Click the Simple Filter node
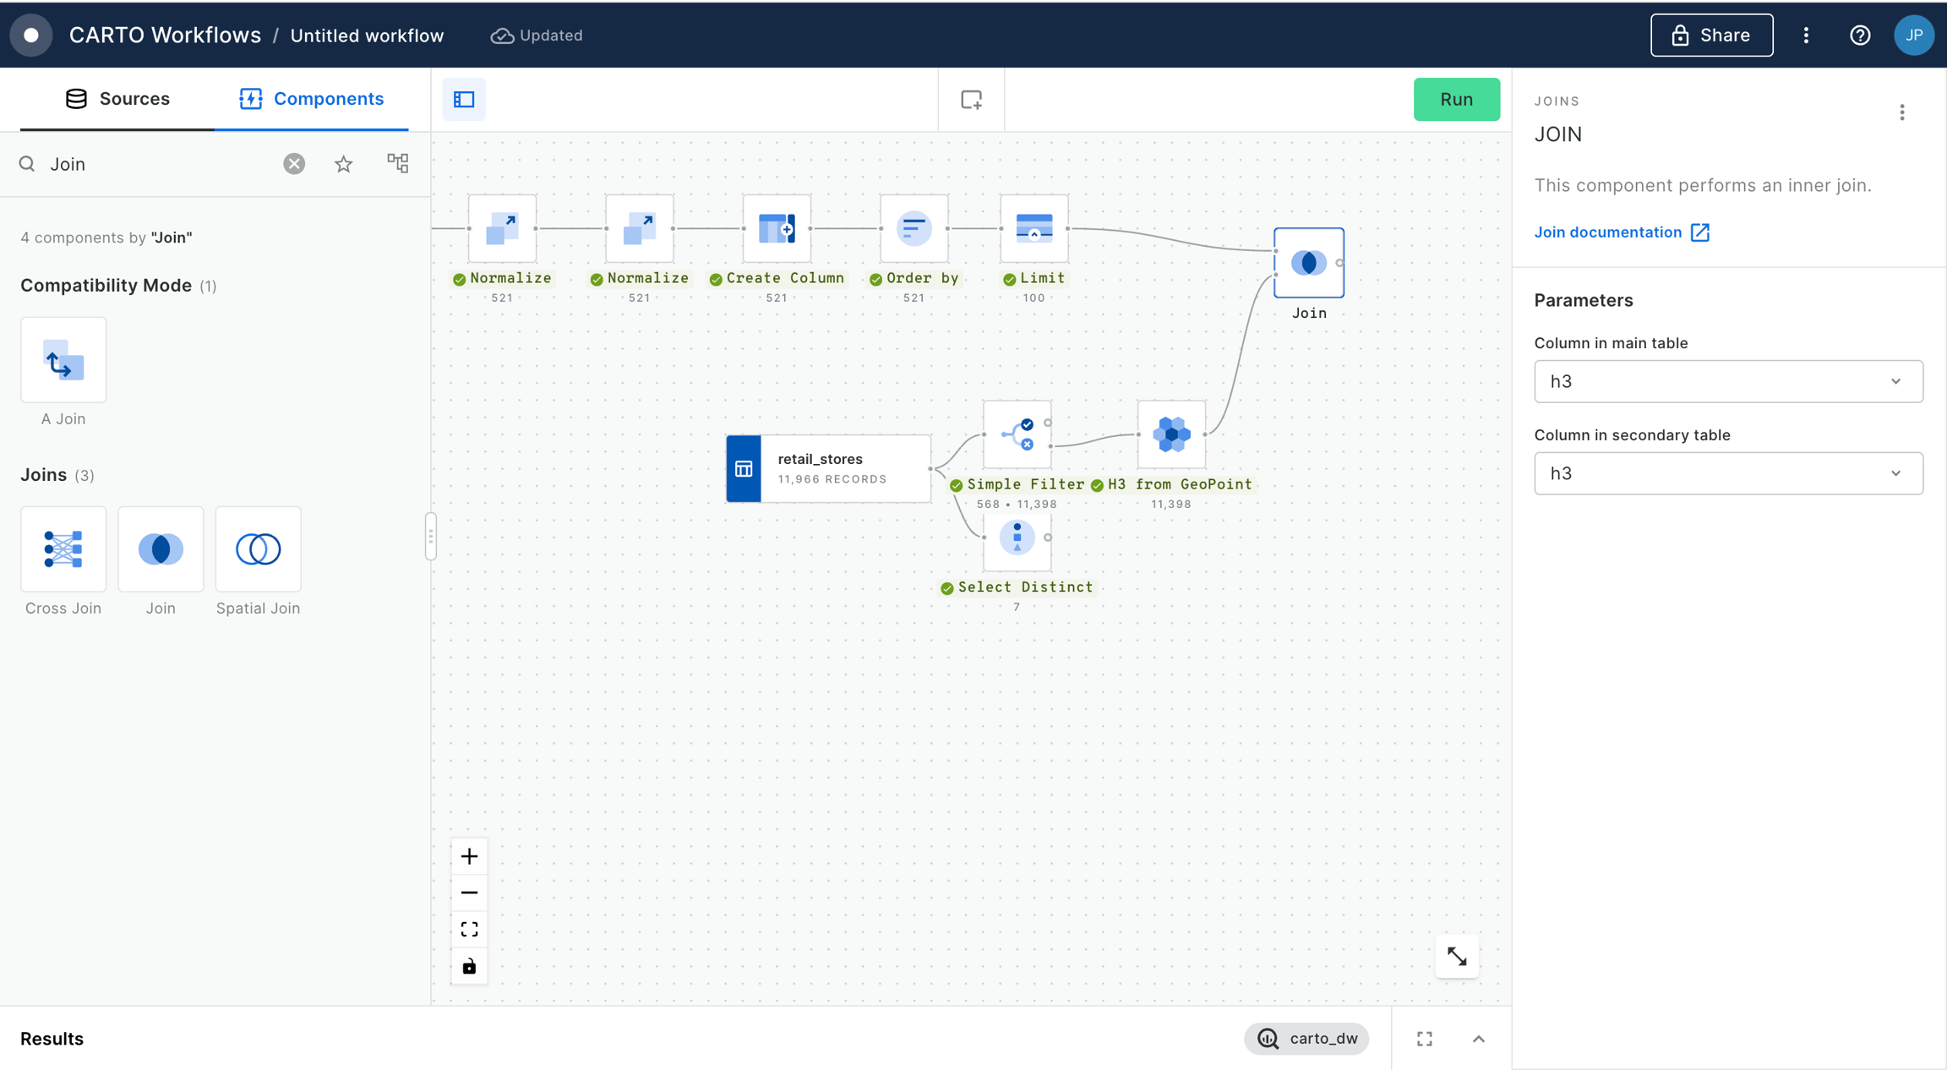Viewport: 1947px width, 1070px height. click(1017, 434)
